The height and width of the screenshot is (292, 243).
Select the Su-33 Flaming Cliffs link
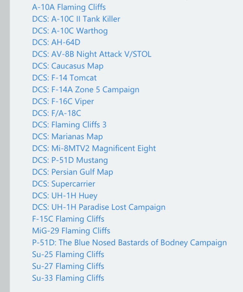coord(68,278)
